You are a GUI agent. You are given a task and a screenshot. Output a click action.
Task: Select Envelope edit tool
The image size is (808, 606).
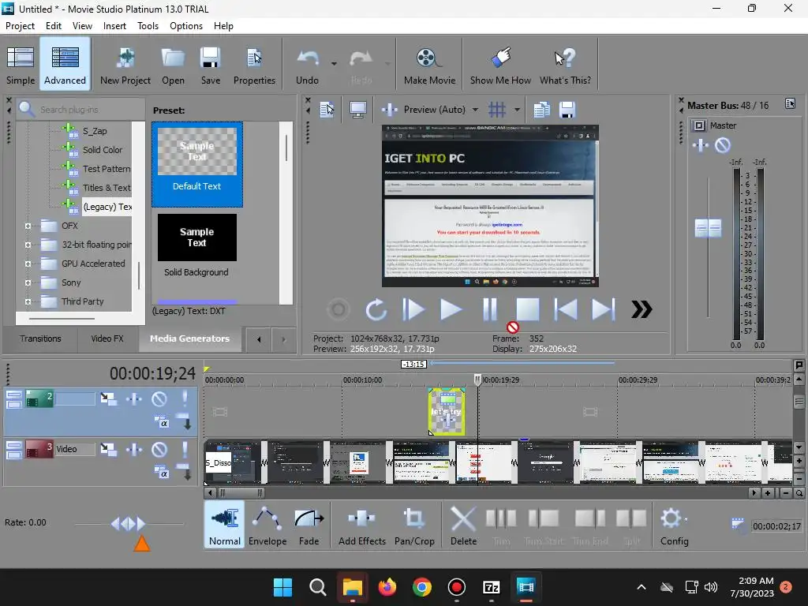click(x=267, y=526)
